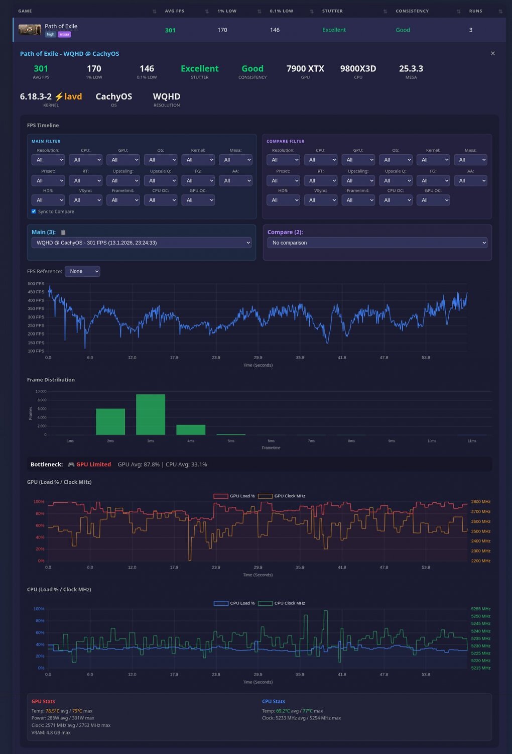Click the clipboard icon next to Main (3)
This screenshot has height=754, width=512.
tap(63, 232)
